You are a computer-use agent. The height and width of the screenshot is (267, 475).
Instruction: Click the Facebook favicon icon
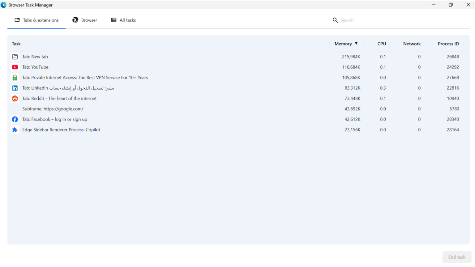pos(15,119)
